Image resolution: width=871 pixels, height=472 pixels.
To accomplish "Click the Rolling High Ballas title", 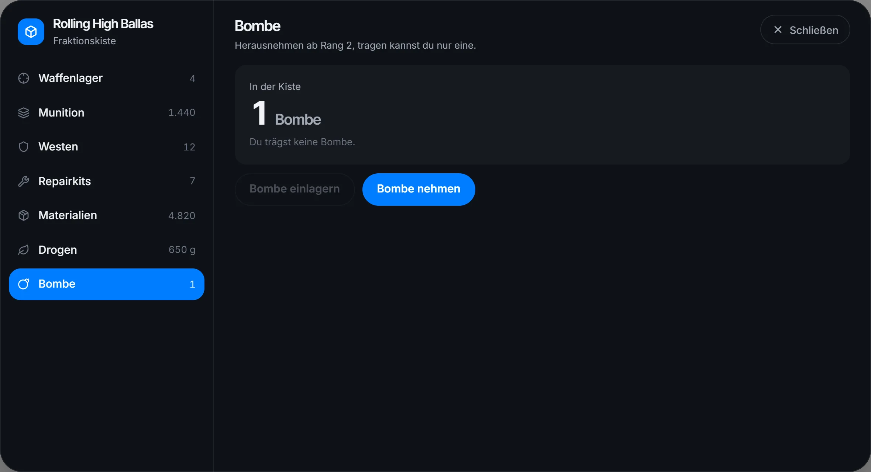I will pyautogui.click(x=103, y=24).
